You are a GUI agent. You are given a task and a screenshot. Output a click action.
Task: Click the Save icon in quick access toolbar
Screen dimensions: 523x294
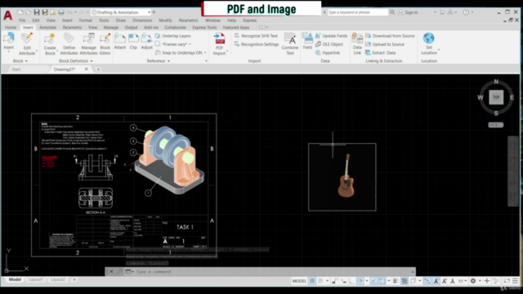[36, 12]
